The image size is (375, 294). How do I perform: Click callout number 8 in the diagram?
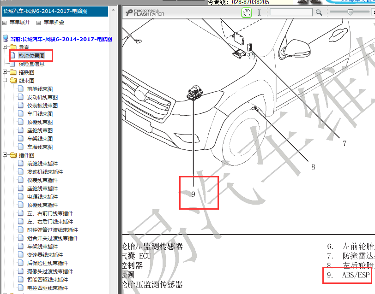313,167
